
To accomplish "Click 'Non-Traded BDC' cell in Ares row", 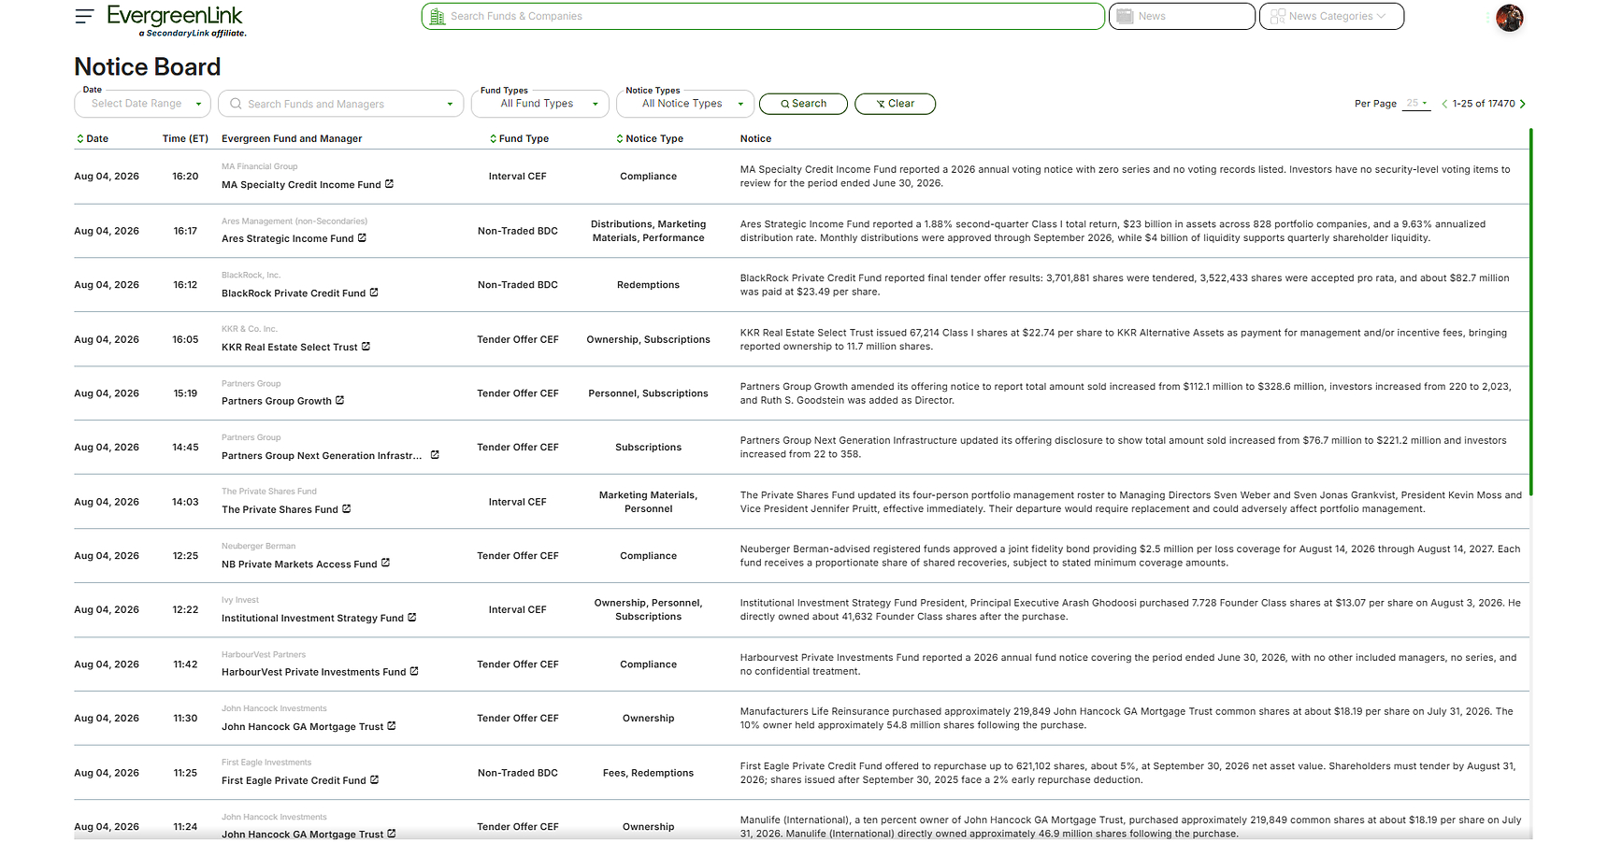I will [x=518, y=231].
